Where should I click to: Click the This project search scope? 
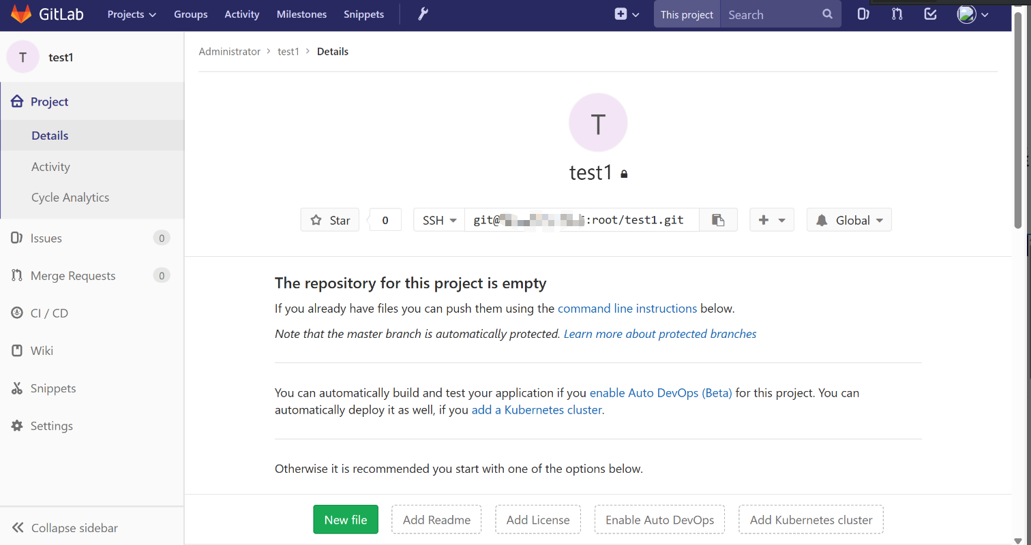[687, 14]
